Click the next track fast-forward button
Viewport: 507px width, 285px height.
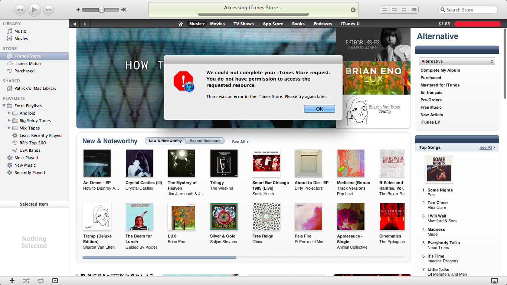point(48,10)
